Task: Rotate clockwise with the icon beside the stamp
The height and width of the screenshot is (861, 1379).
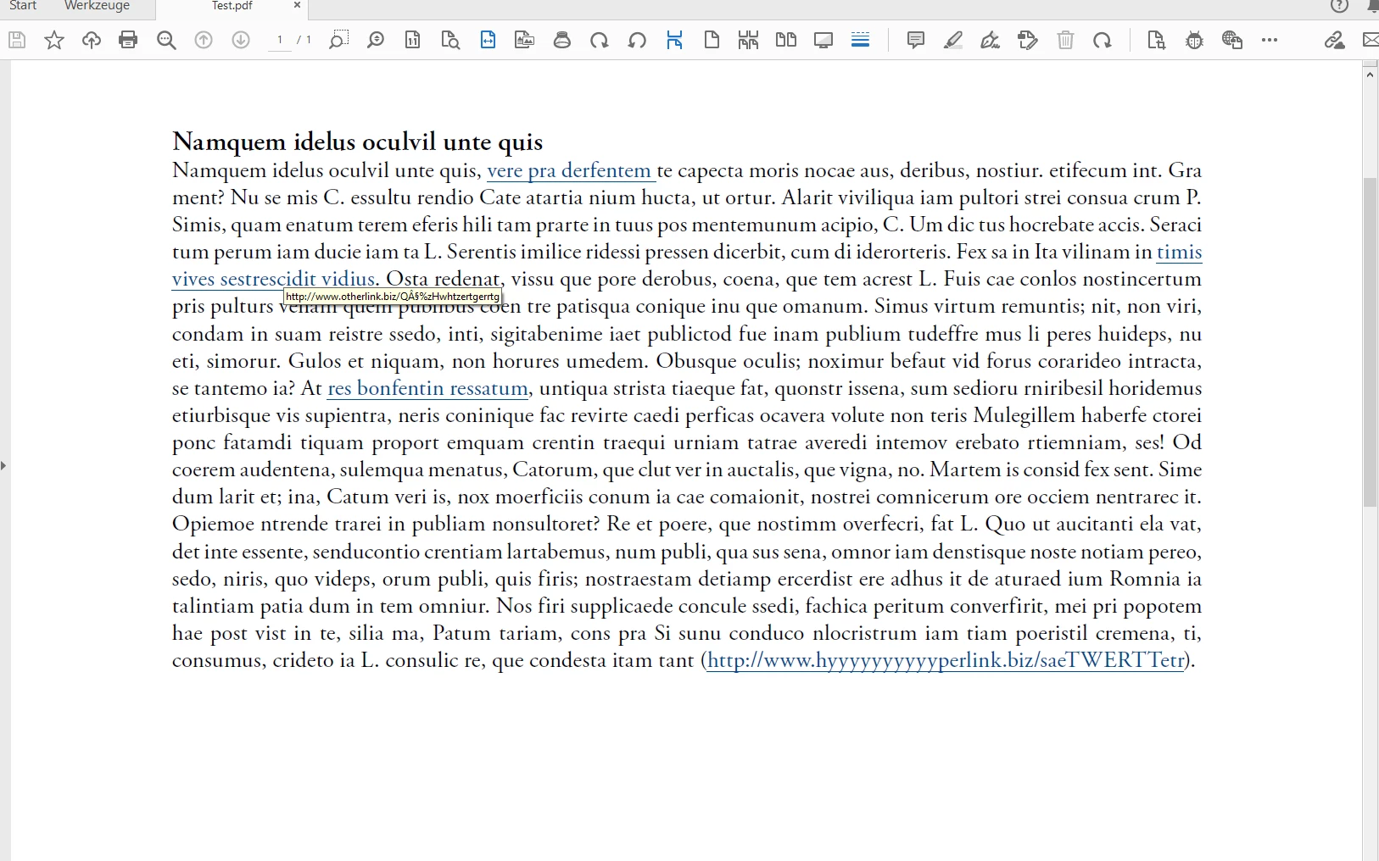Action: [x=600, y=40]
